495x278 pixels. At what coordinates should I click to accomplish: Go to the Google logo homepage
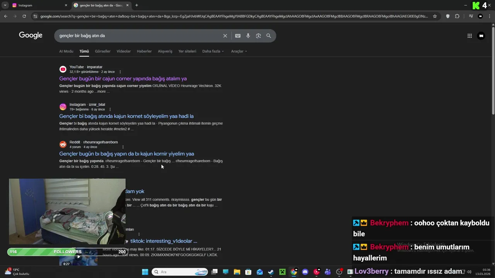pos(31,36)
